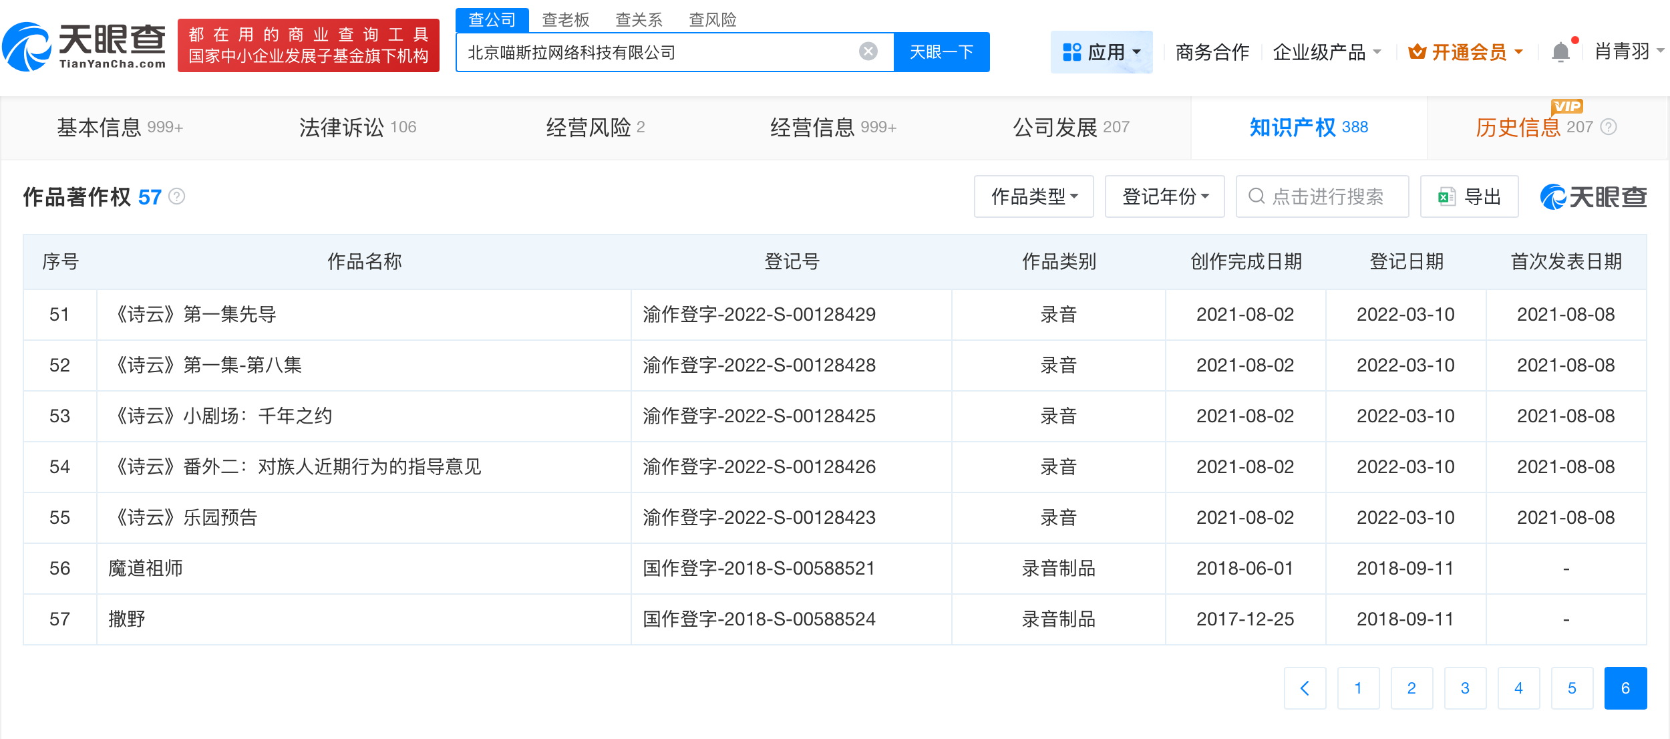Image resolution: width=1670 pixels, height=739 pixels.
Task: Open the 作品类型 dropdown
Action: click(x=1033, y=196)
